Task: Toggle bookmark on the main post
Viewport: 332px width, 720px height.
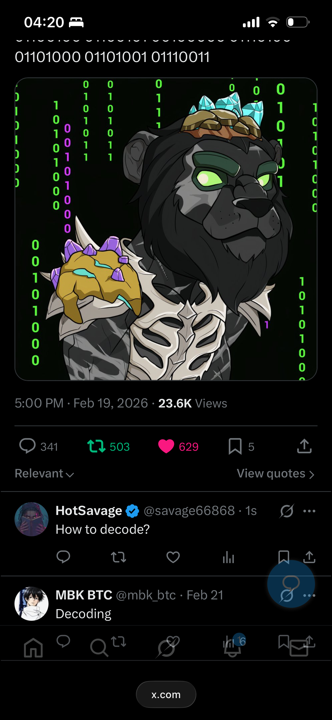Action: click(x=235, y=446)
